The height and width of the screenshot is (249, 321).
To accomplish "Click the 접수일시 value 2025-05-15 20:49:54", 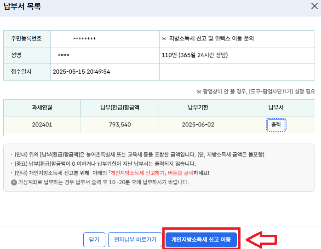I will pos(81,72).
